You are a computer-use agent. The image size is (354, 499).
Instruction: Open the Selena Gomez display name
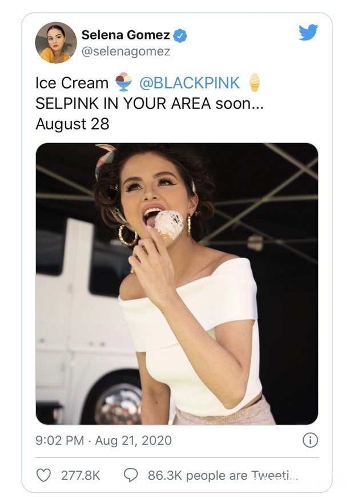coord(126,35)
